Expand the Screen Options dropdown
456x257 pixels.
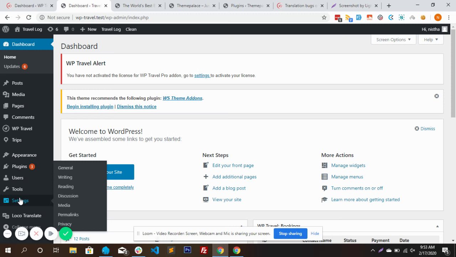click(x=393, y=40)
